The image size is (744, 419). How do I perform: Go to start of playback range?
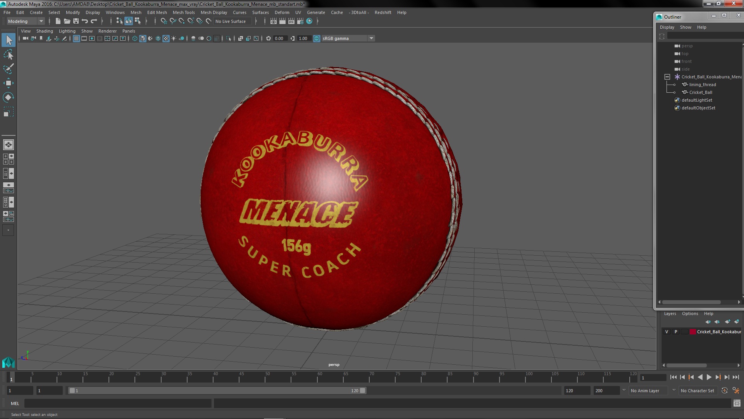point(673,377)
